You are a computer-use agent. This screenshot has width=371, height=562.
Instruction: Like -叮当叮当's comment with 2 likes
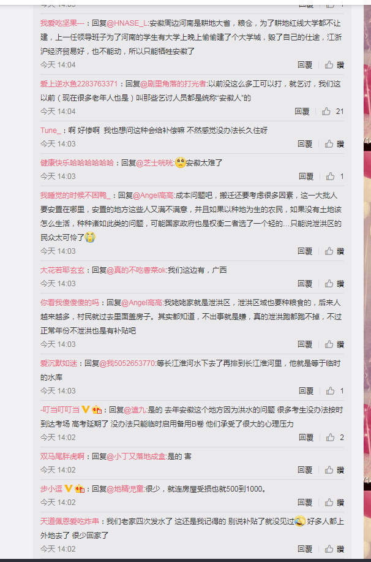point(335,437)
